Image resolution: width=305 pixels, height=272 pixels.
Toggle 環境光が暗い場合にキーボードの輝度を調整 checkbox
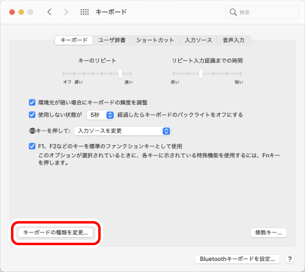pyautogui.click(x=32, y=102)
